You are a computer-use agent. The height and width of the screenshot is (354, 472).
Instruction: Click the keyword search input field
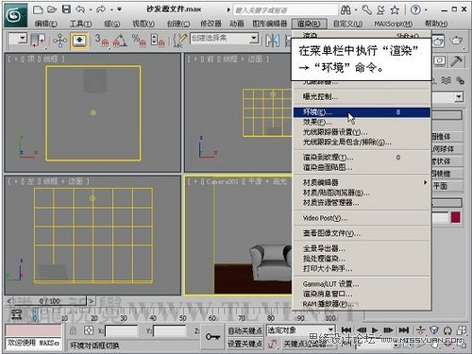point(286,10)
